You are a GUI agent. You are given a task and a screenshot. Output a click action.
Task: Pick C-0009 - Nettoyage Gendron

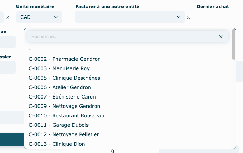click(x=64, y=106)
